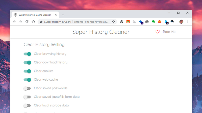The image size is (202, 113).
Task: Open the orange-red shield extension
Action: point(128,22)
